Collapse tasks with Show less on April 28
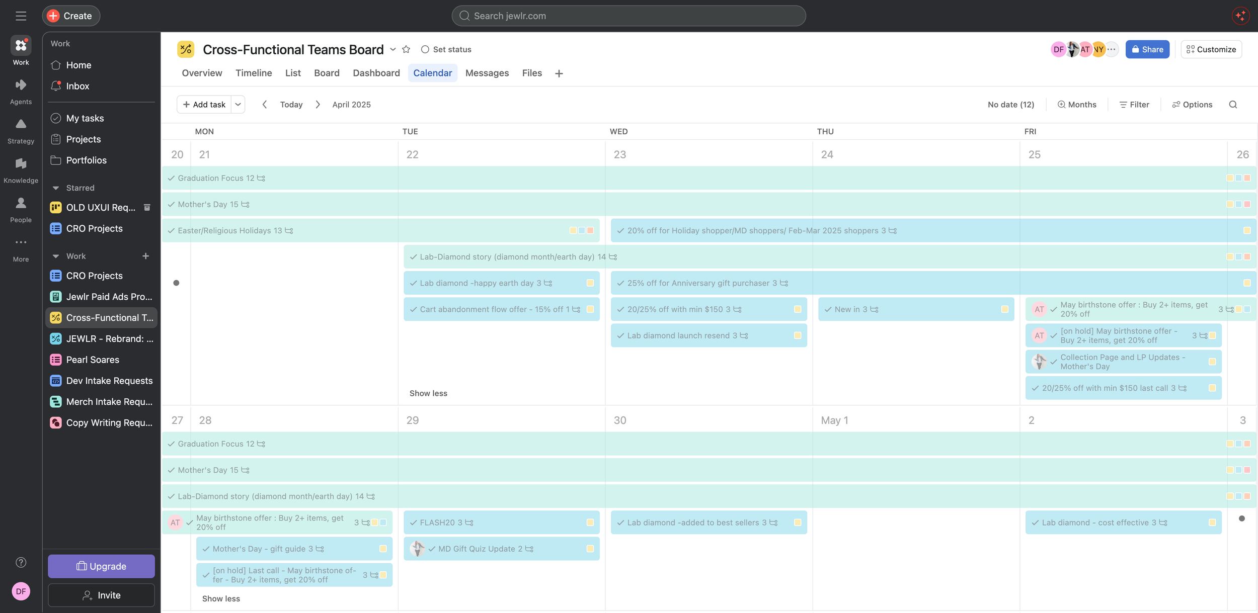 (x=221, y=598)
